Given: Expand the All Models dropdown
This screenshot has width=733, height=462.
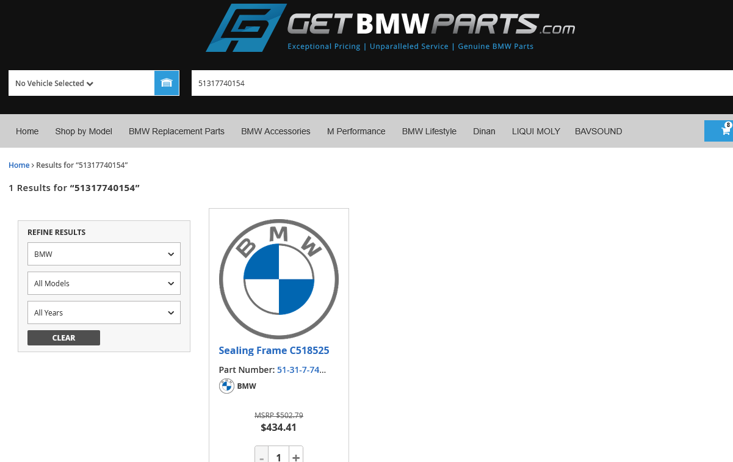Looking at the screenshot, I should (104, 283).
